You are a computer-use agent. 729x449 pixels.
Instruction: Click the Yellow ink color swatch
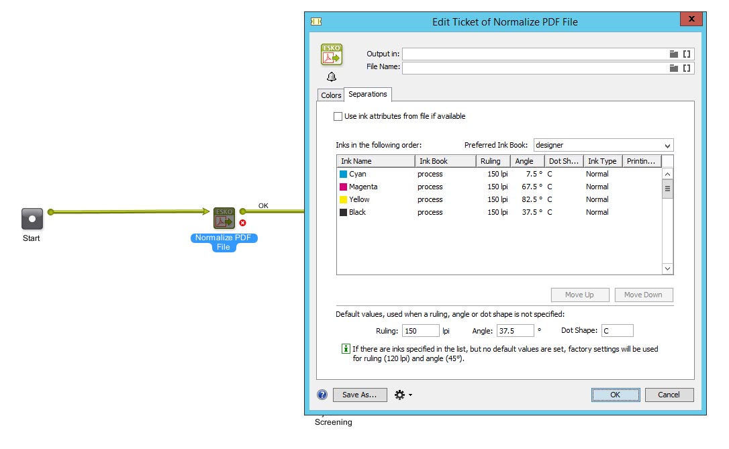pyautogui.click(x=344, y=199)
